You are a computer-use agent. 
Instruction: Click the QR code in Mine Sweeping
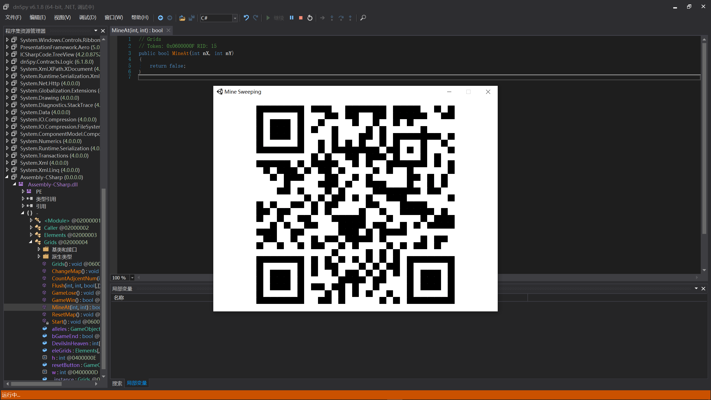click(x=355, y=204)
